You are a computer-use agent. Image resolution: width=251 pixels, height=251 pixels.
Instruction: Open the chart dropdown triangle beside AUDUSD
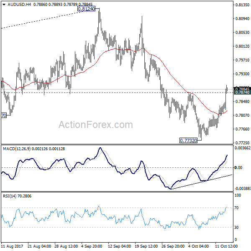[x=4, y=5]
